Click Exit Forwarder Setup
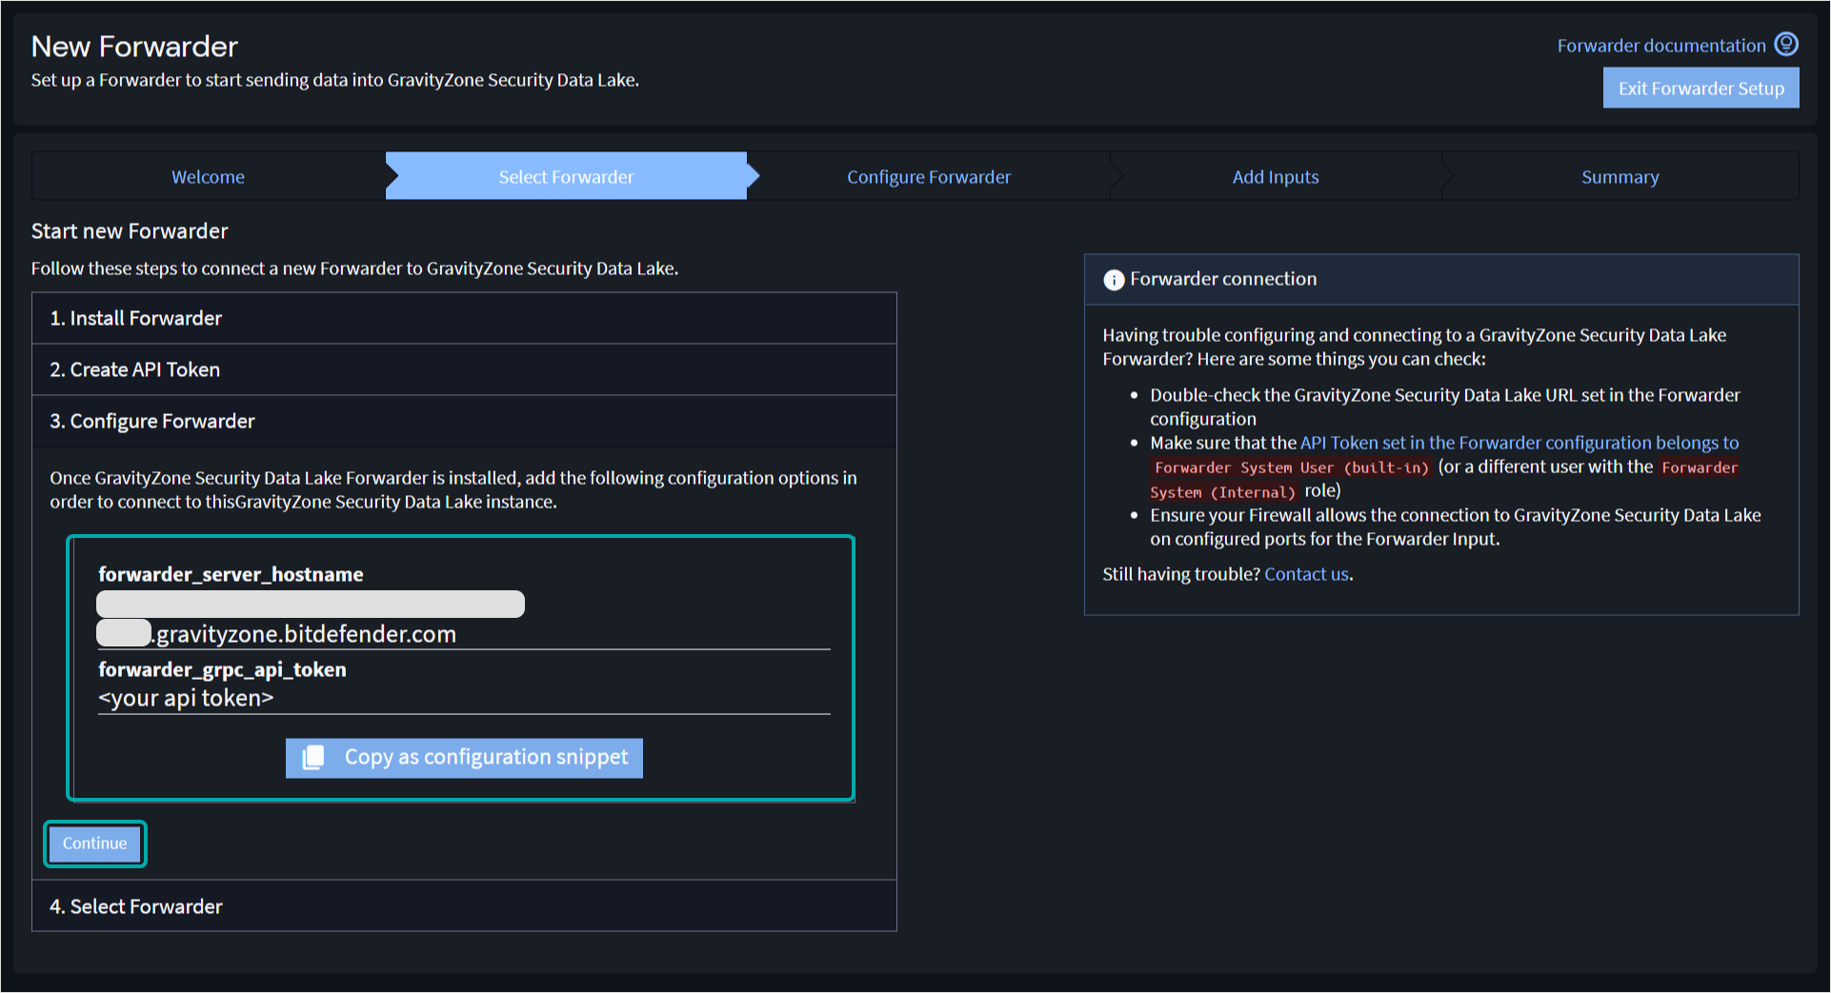Screen dimensions: 1831x993 coord(1700,88)
